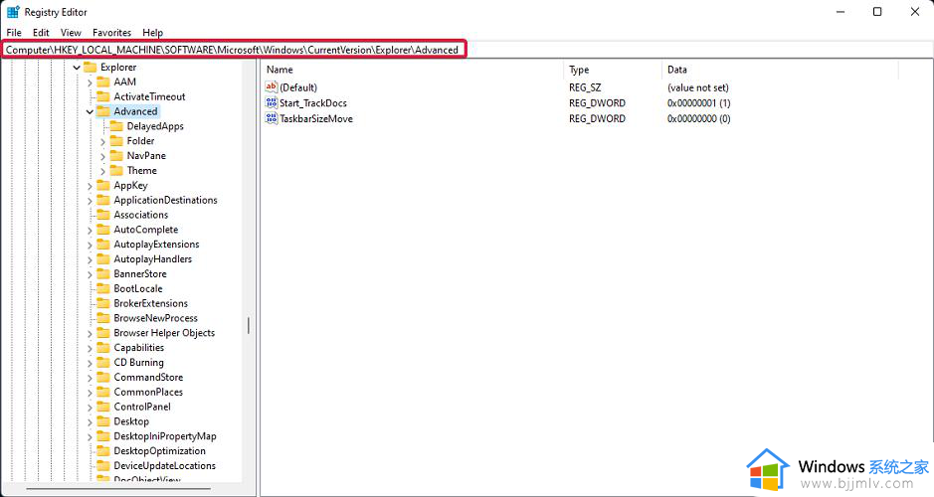Click the TaskbarSizeMove DWORD icon
Viewport: 934px width, 497px height.
click(x=272, y=118)
